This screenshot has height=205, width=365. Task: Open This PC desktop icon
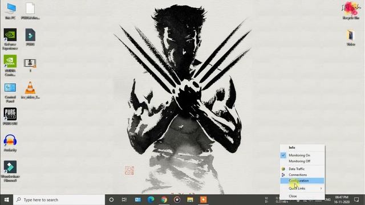10,11
